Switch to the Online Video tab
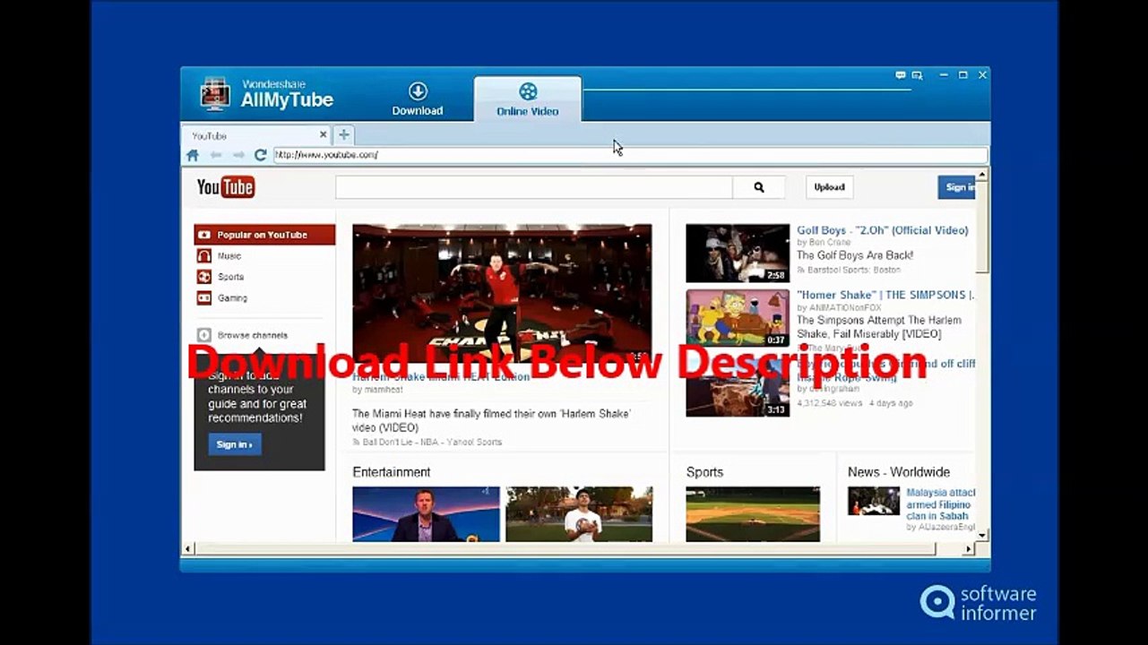 coord(527,99)
